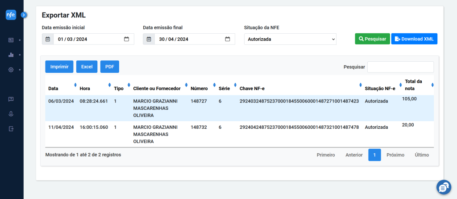This screenshot has width=457, height=199.
Task: Open the chat support bubble
Action: tap(444, 187)
